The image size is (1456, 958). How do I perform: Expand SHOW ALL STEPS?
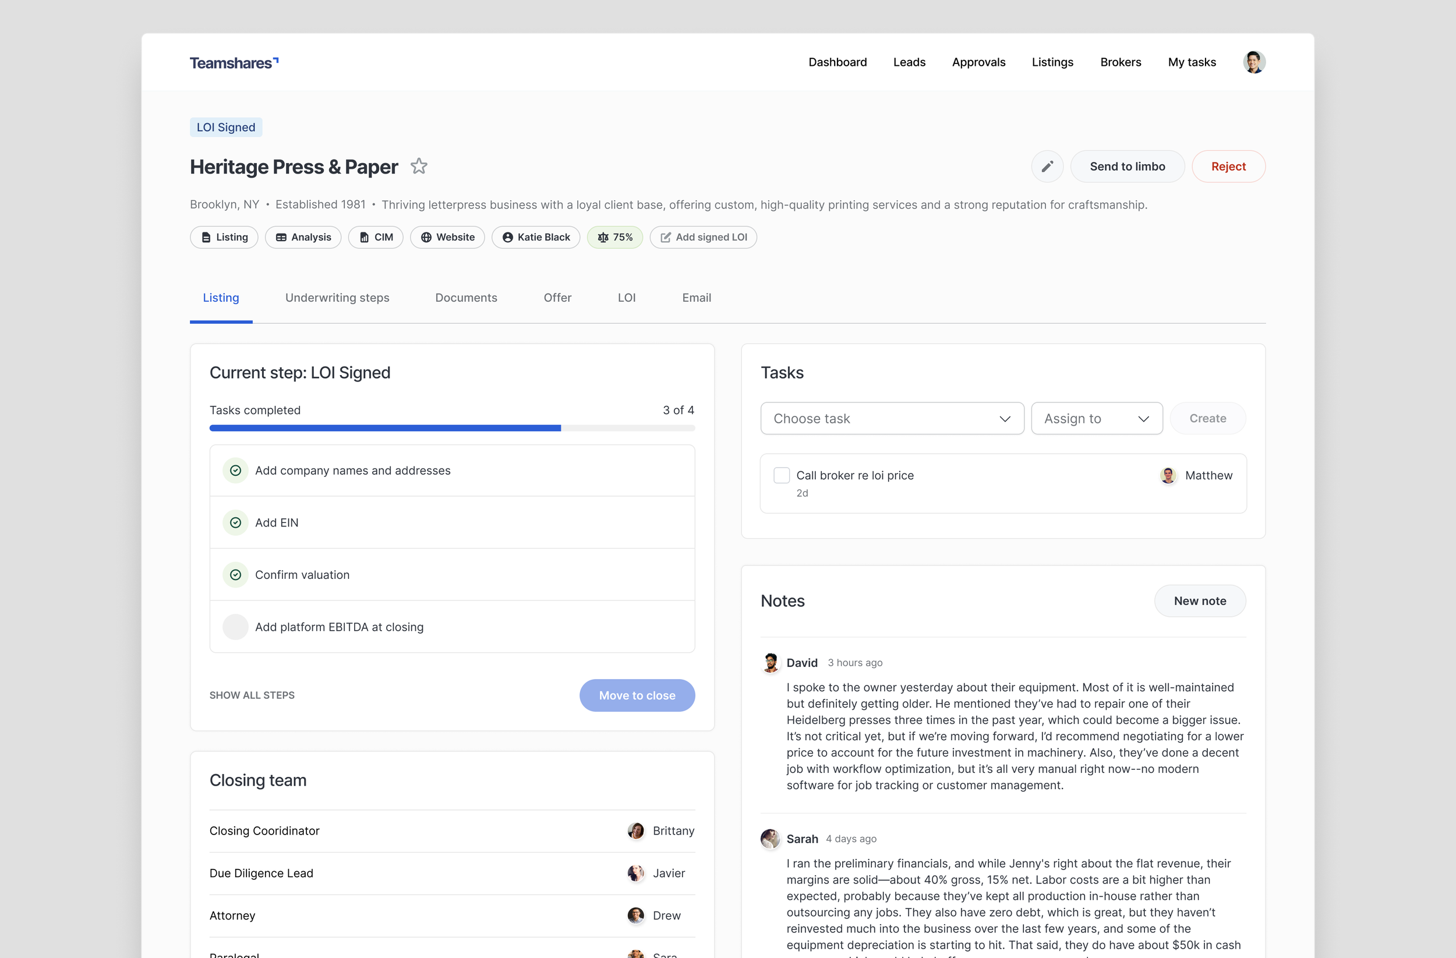(252, 695)
